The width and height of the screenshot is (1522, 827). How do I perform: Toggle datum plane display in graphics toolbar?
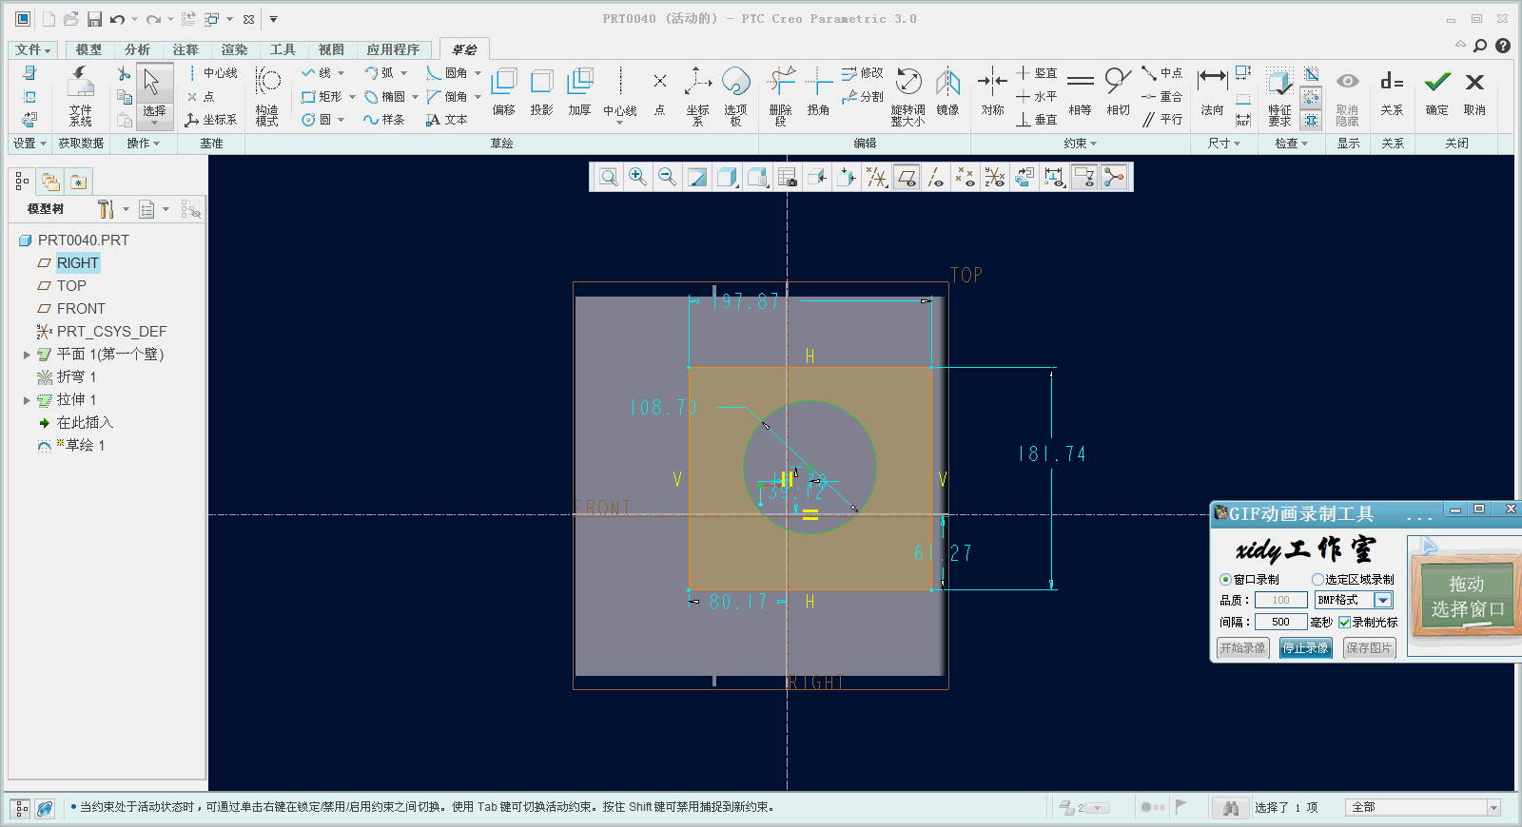(x=907, y=177)
